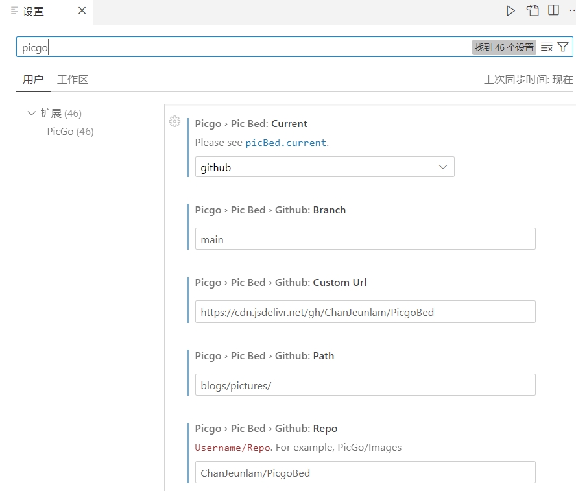Select the 设置 editor tab
Screen dimensions: 576x491
click(x=47, y=12)
